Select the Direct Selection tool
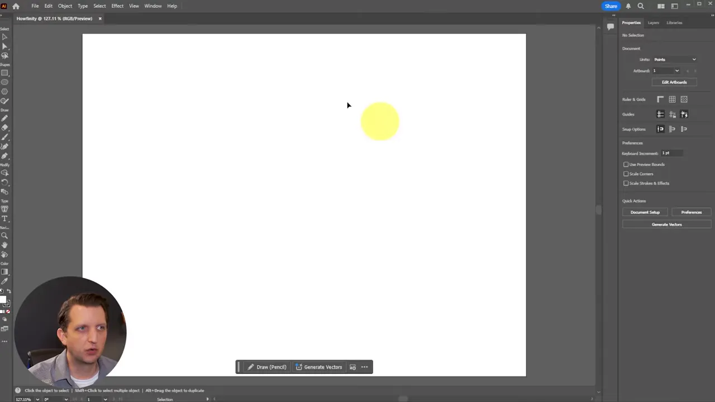The width and height of the screenshot is (715, 402). pos(5,47)
